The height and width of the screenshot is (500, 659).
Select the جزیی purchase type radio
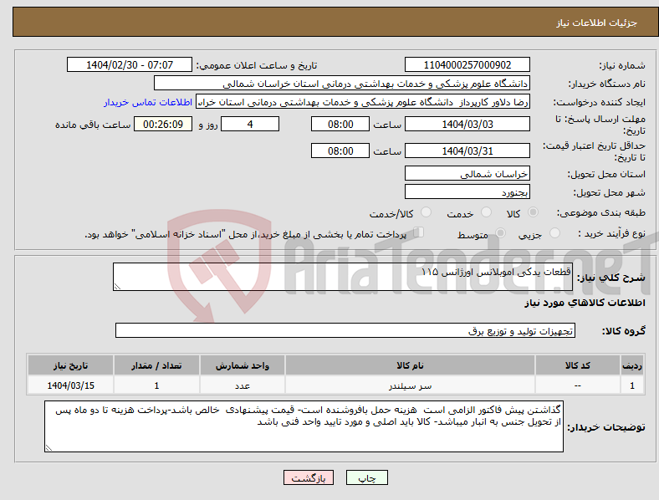click(x=554, y=232)
